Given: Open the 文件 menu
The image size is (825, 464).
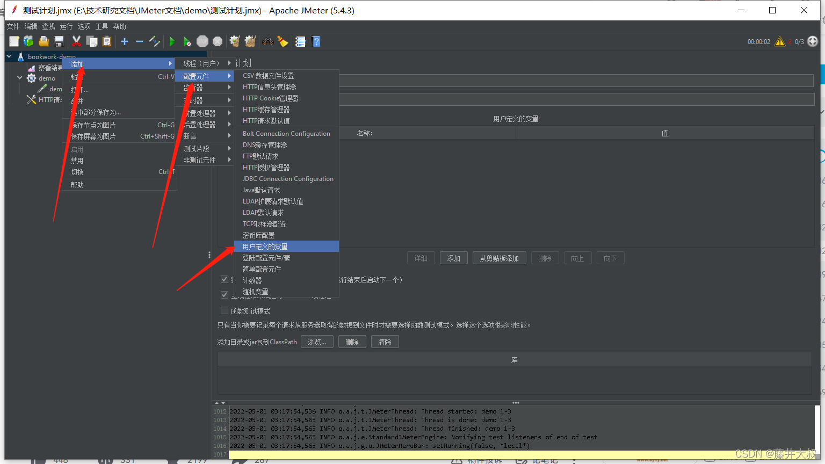Looking at the screenshot, I should coord(13,26).
